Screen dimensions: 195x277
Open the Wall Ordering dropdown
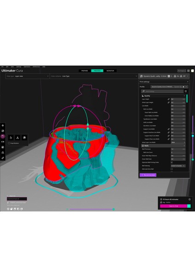[178, 166]
